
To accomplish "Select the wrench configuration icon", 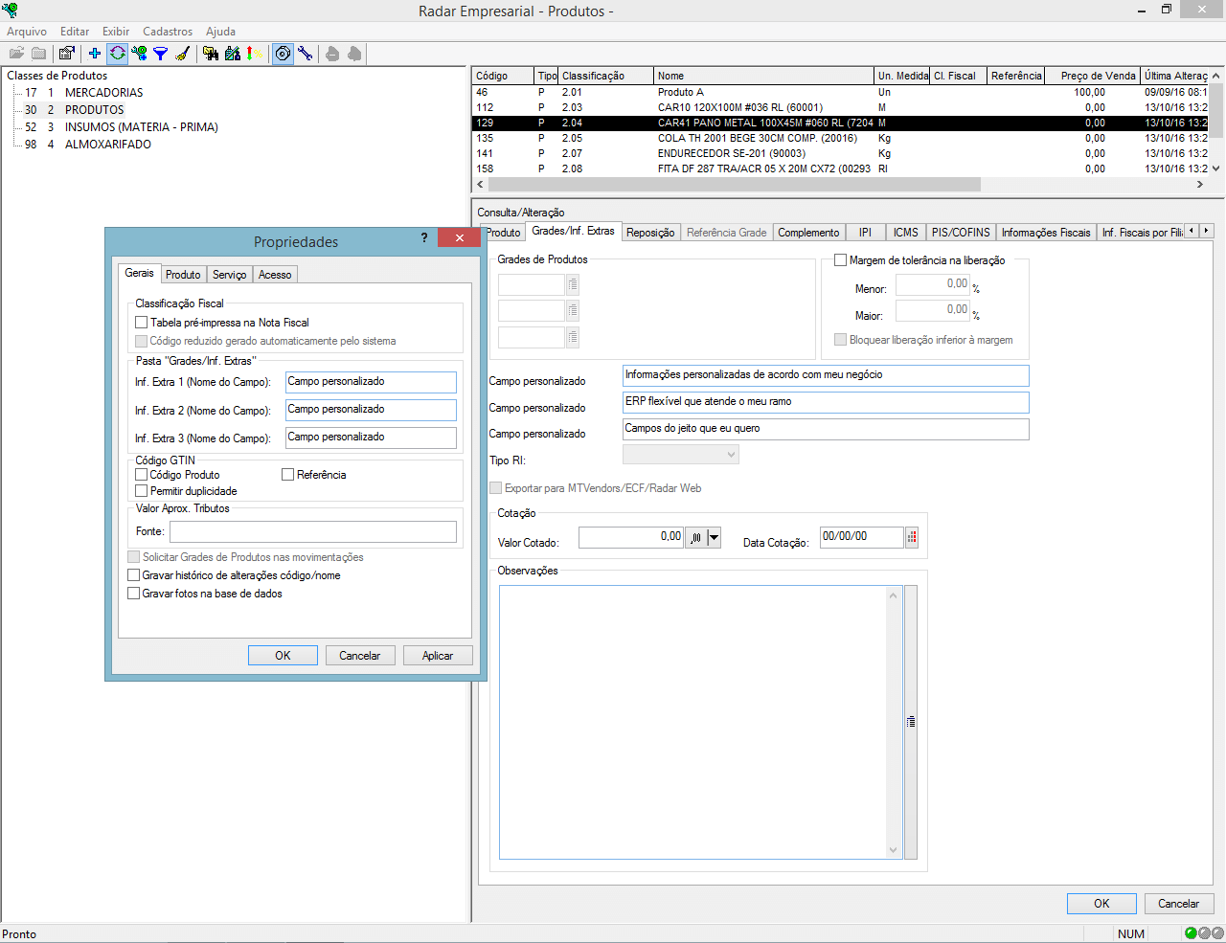I will 306,53.
